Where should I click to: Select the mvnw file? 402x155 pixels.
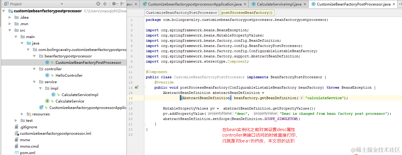coord(25,140)
